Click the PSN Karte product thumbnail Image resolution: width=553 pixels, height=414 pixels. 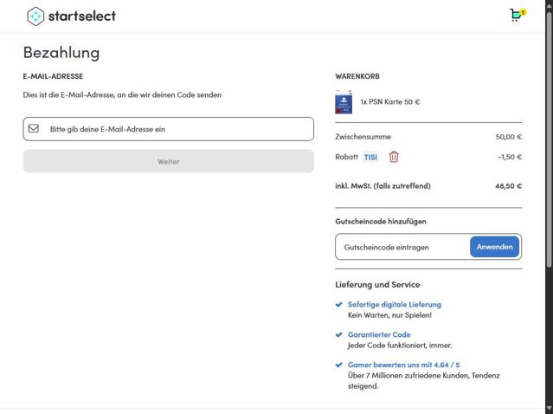[x=344, y=102]
